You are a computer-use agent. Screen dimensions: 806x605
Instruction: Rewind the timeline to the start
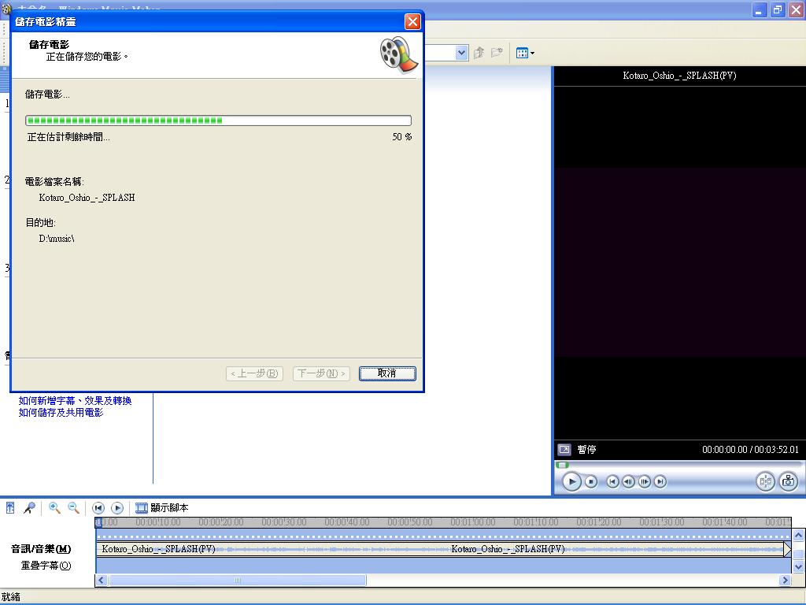[98, 508]
